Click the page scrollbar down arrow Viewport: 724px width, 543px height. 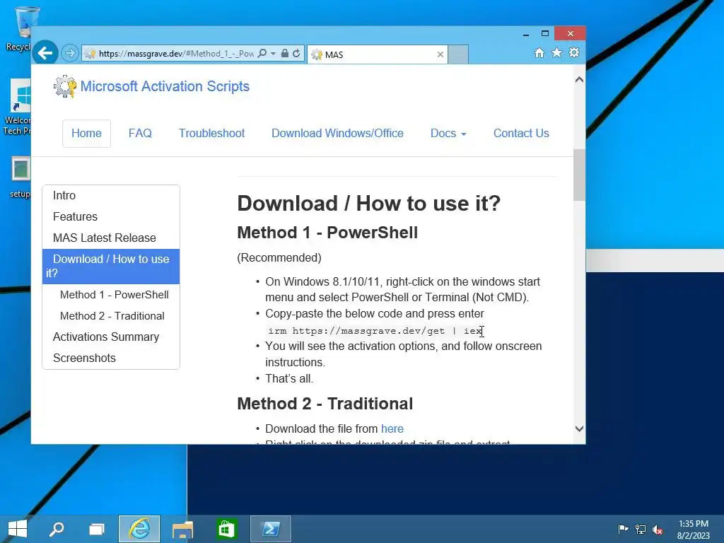579,428
